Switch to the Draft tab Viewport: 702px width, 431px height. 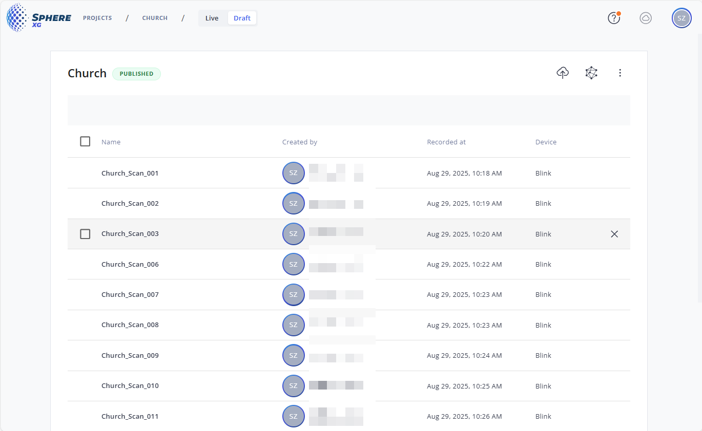[242, 18]
